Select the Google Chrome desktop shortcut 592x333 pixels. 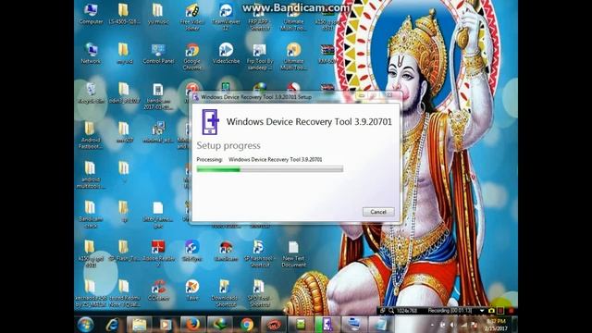[x=191, y=56]
